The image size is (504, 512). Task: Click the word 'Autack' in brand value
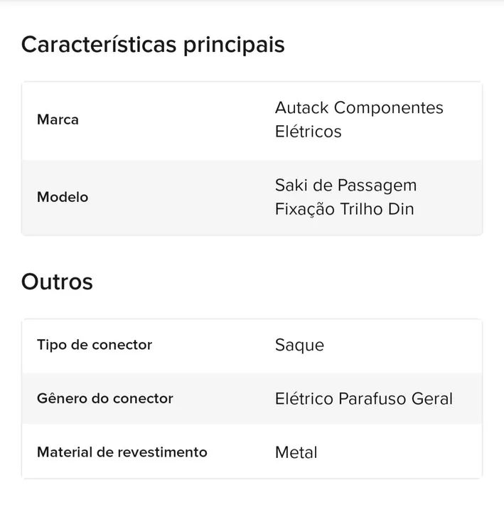point(301,108)
